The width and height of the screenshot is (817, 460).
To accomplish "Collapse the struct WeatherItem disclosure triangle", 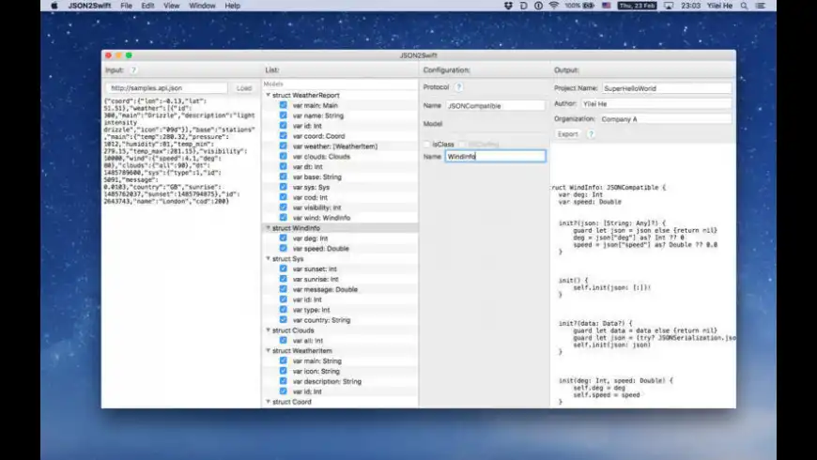I will 267,350.
